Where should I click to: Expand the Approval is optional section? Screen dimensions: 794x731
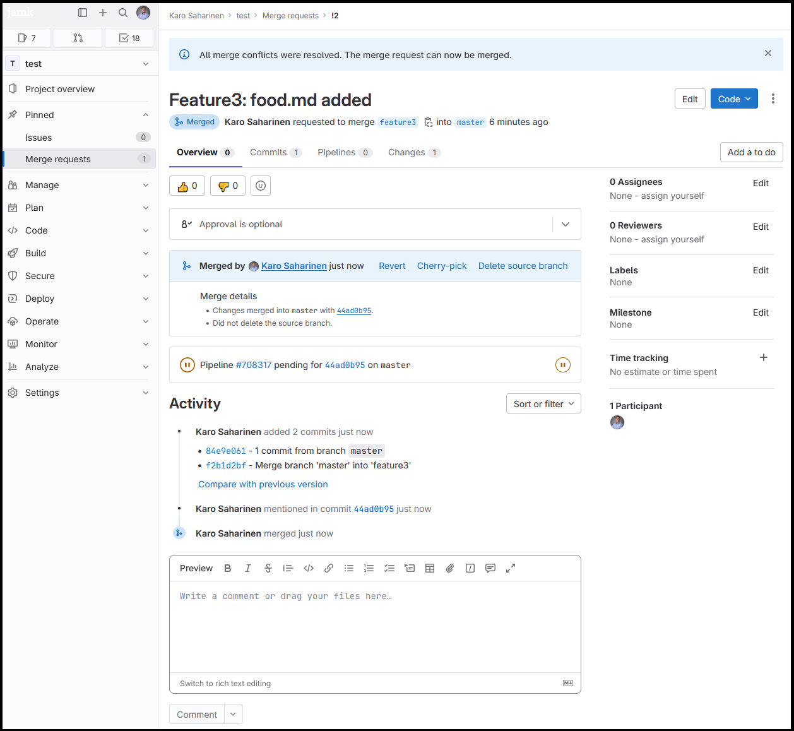coord(566,224)
